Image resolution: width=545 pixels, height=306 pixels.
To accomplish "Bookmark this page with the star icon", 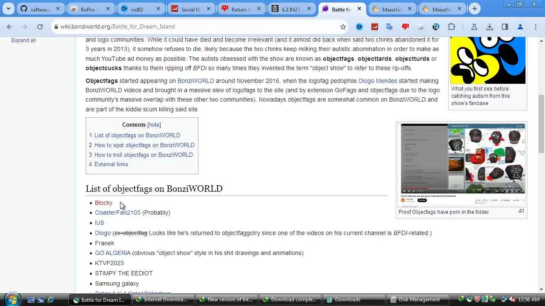I will click(x=343, y=26).
